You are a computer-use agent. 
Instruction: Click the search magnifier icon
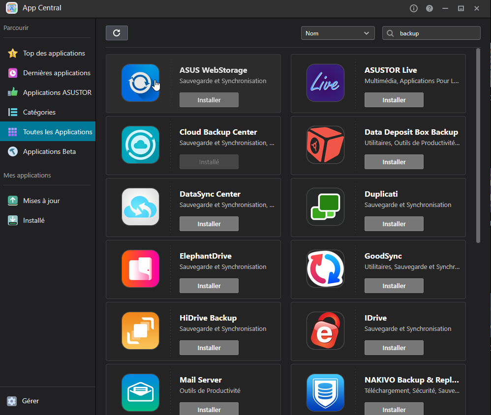tap(390, 33)
